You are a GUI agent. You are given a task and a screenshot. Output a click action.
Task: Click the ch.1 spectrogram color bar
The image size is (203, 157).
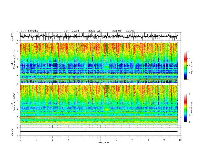(x=186, y=66)
